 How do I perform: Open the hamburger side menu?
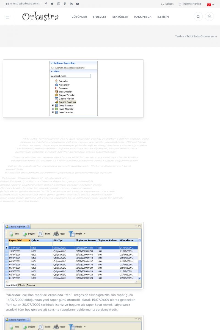(x=7, y=17)
